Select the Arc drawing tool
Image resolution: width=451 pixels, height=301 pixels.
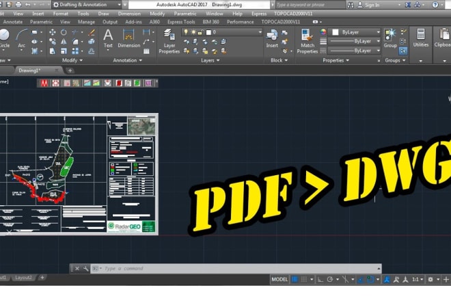click(x=21, y=38)
